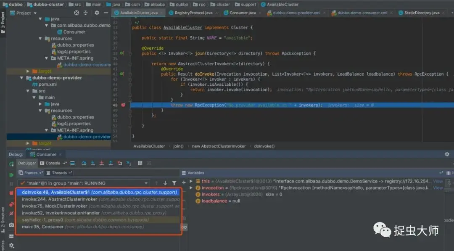Image resolution: width=454 pixels, height=251 pixels.
Task: Click doInvoke() in editor breadcrumbs
Action: (264, 146)
